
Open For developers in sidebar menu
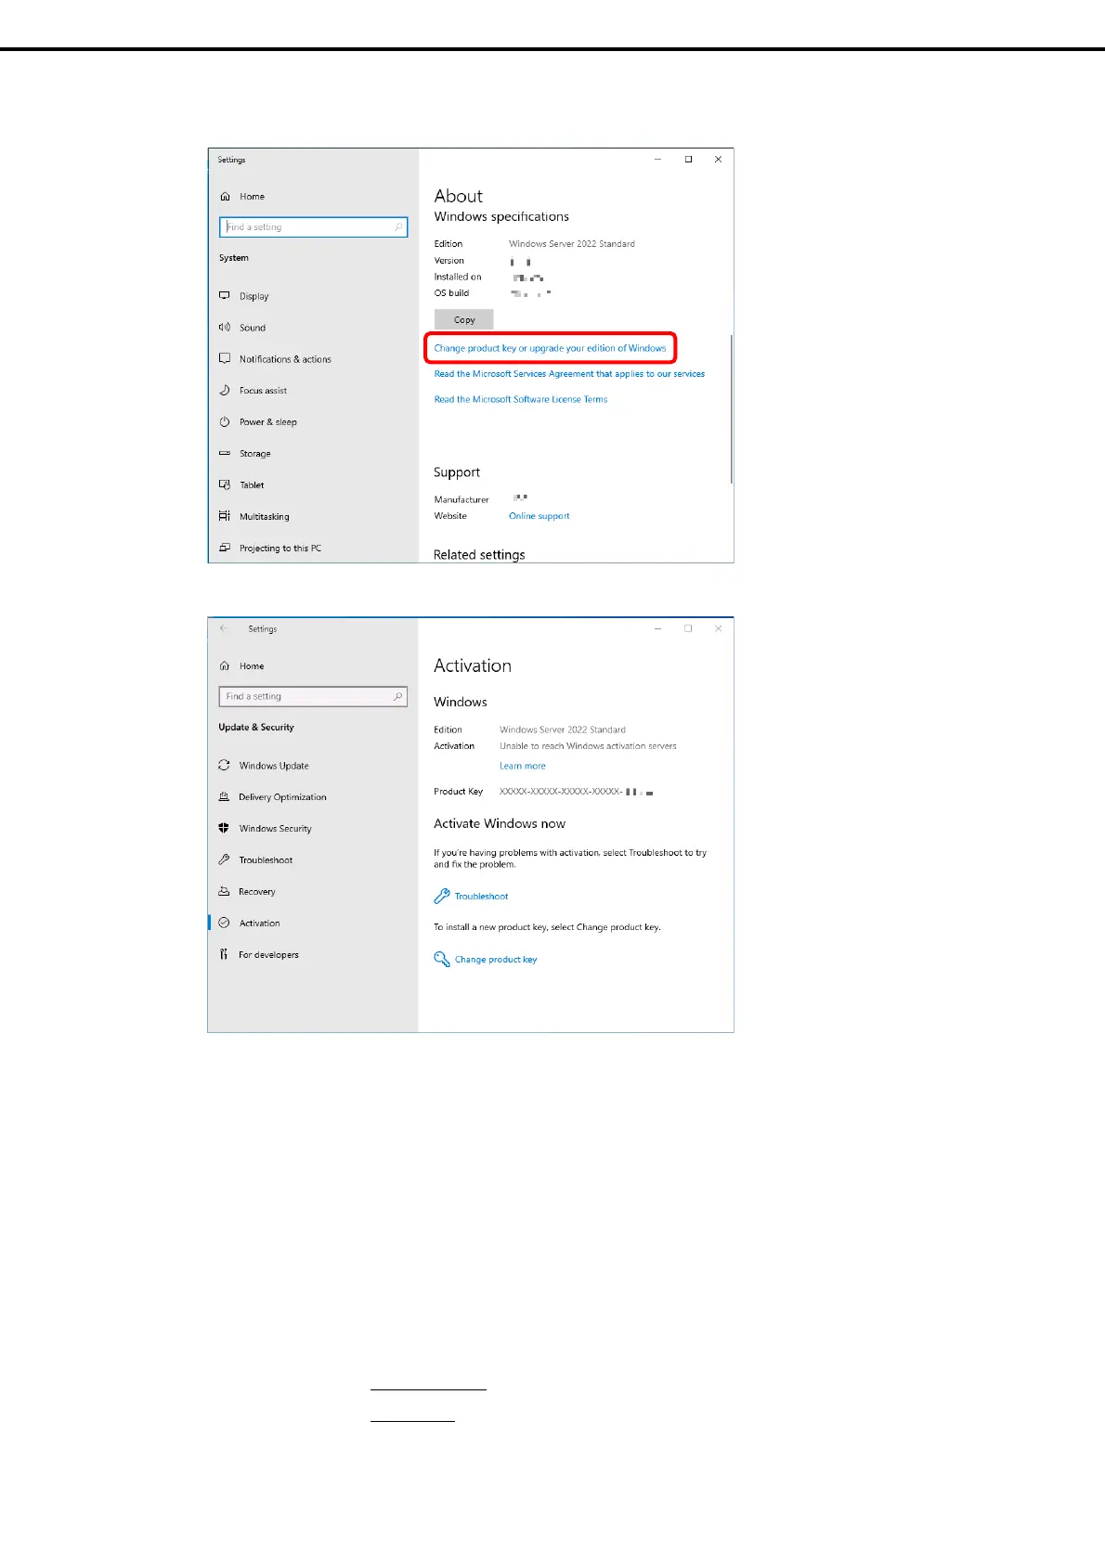tap(268, 955)
